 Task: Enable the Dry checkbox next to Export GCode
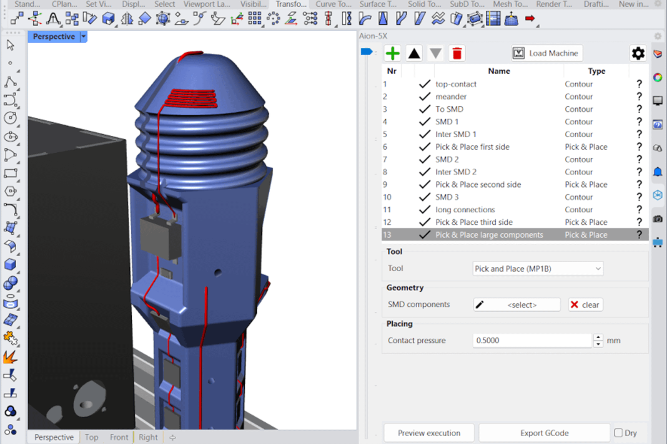click(x=617, y=433)
